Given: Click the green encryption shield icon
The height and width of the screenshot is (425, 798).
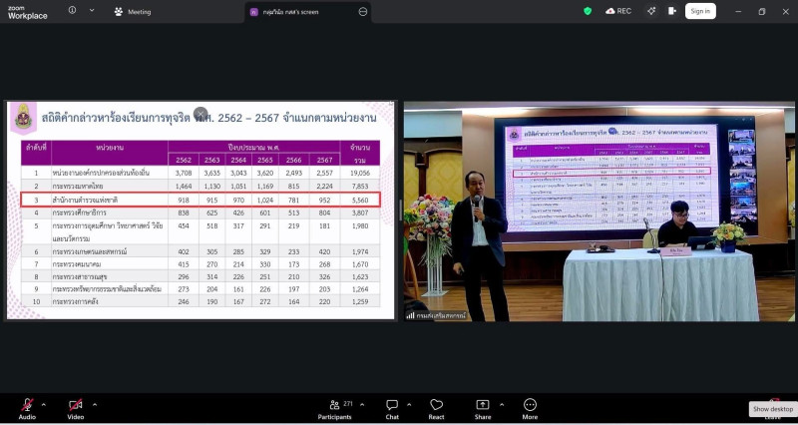Looking at the screenshot, I should (588, 11).
